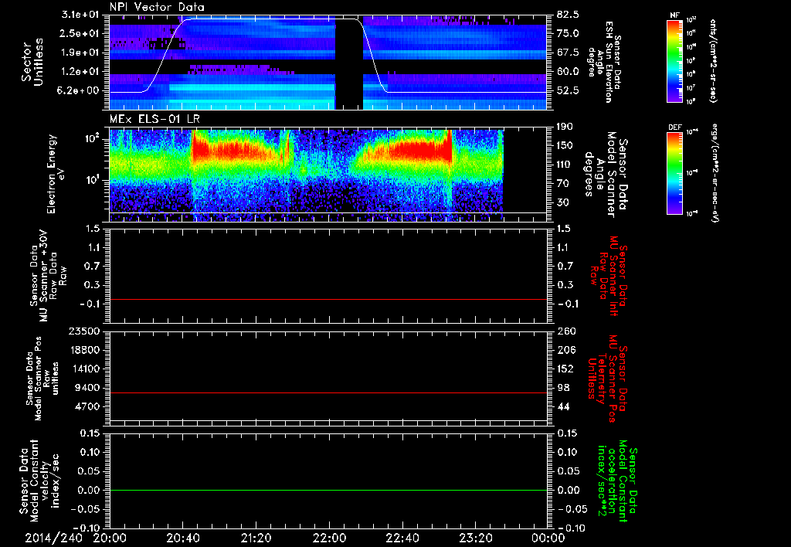Click the ESH Sun Elevation Angle label
The width and height of the screenshot is (791, 547).
pyautogui.click(x=604, y=62)
